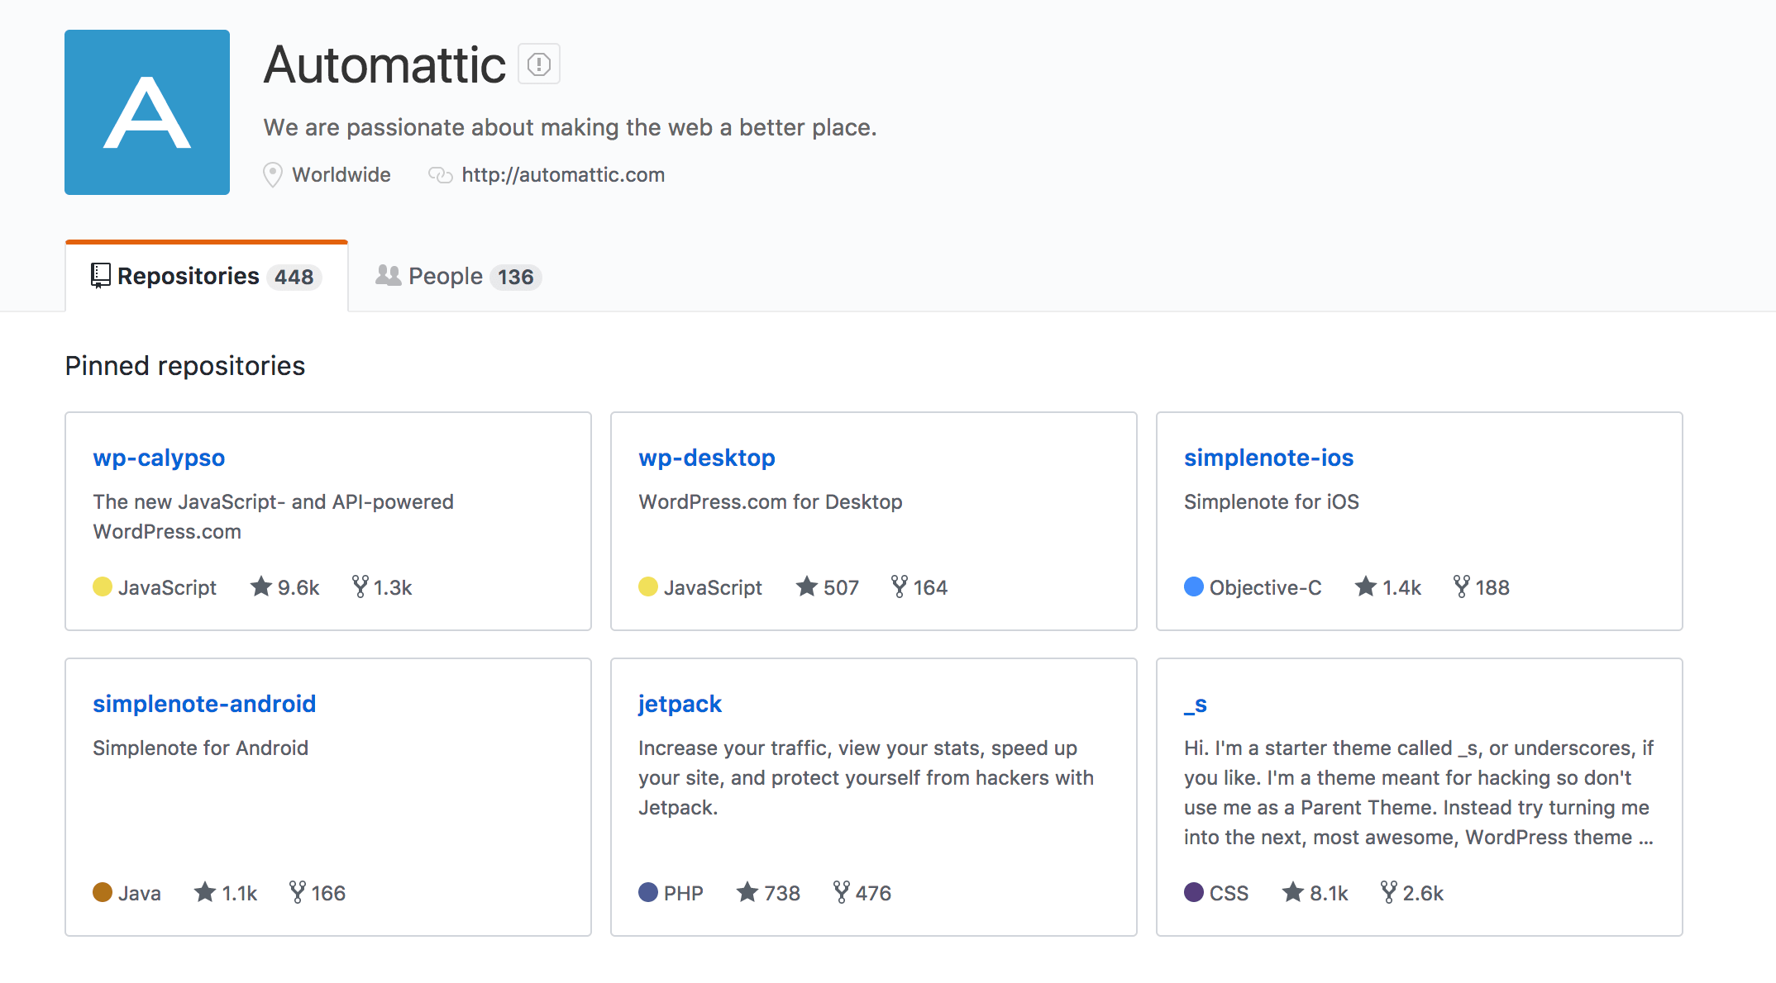This screenshot has height=983, width=1776.
Task: Open the wp-desktop repository
Action: pyautogui.click(x=707, y=457)
